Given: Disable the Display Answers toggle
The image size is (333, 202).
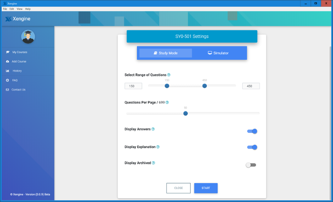Looking at the screenshot, I should coord(252,131).
